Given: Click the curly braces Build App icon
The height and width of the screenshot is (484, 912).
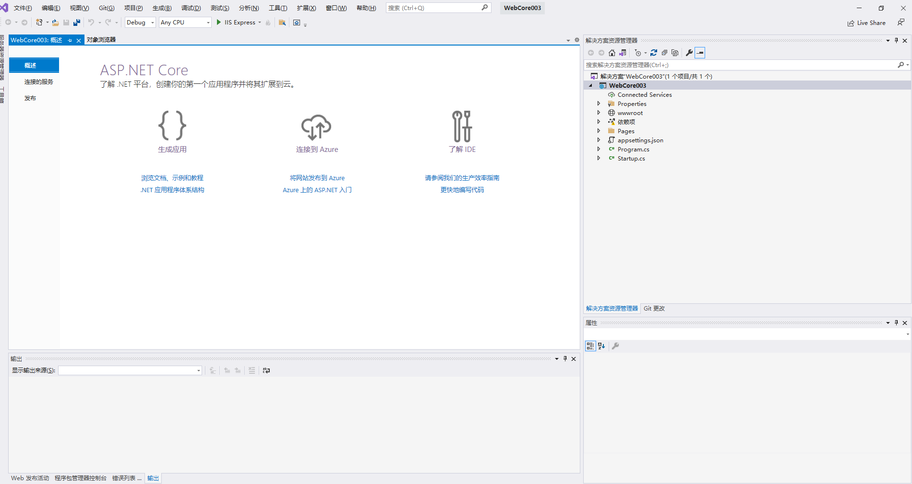Looking at the screenshot, I should point(172,126).
